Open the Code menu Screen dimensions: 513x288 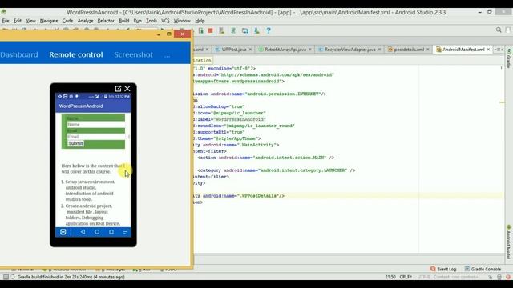(x=67, y=21)
